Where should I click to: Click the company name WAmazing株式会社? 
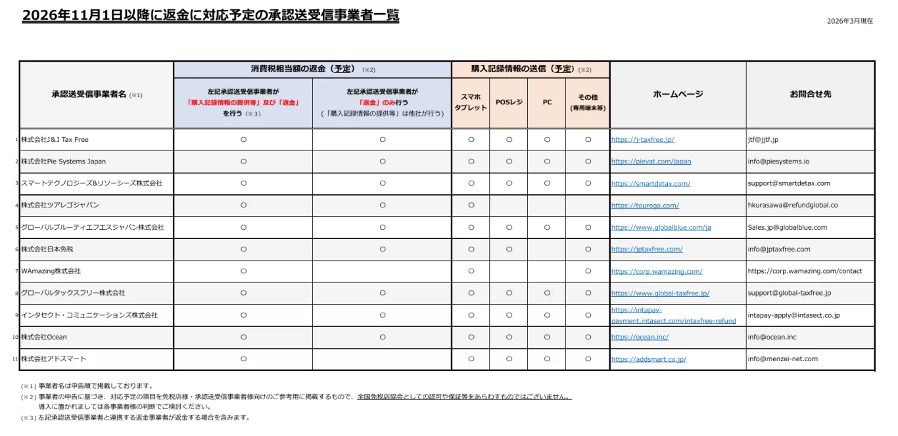(x=51, y=271)
